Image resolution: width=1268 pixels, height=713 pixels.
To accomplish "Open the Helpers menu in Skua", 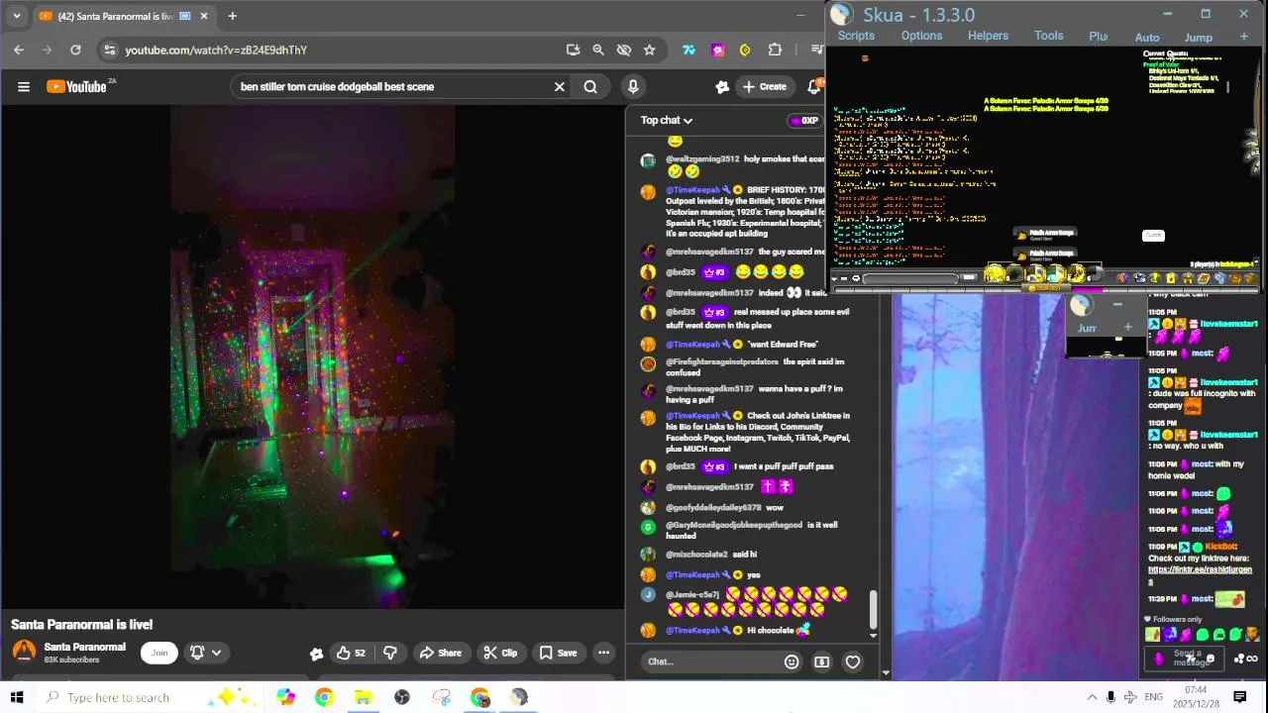I will click(988, 36).
